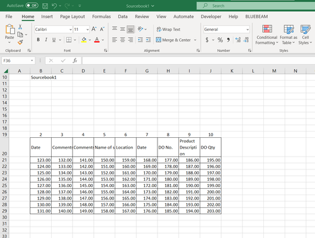315x238 pixels.
Task: Open the Calibri font name dropdown
Action: point(71,30)
